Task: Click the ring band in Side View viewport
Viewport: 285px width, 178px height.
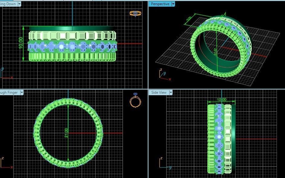Action: [x=222, y=139]
